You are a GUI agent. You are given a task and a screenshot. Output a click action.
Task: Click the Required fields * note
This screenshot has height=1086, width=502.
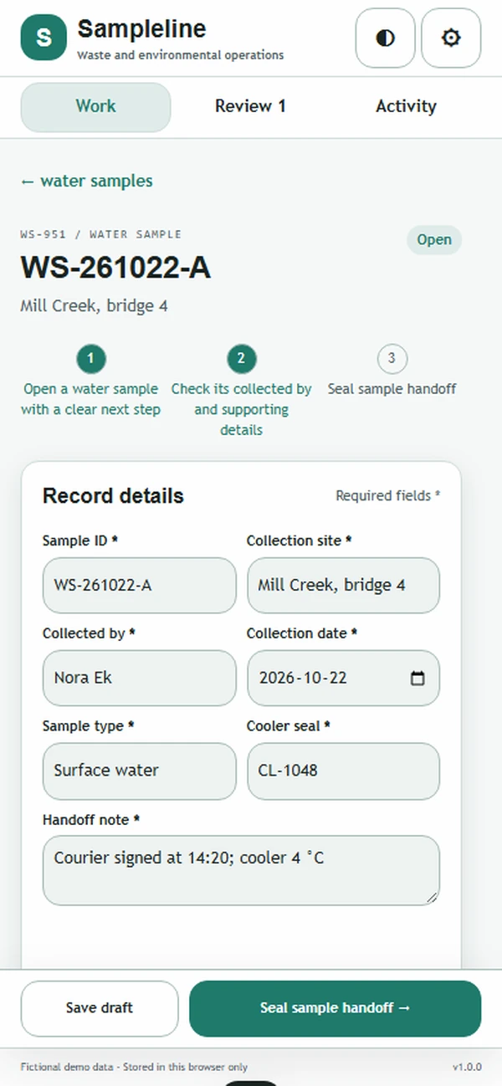[388, 495]
